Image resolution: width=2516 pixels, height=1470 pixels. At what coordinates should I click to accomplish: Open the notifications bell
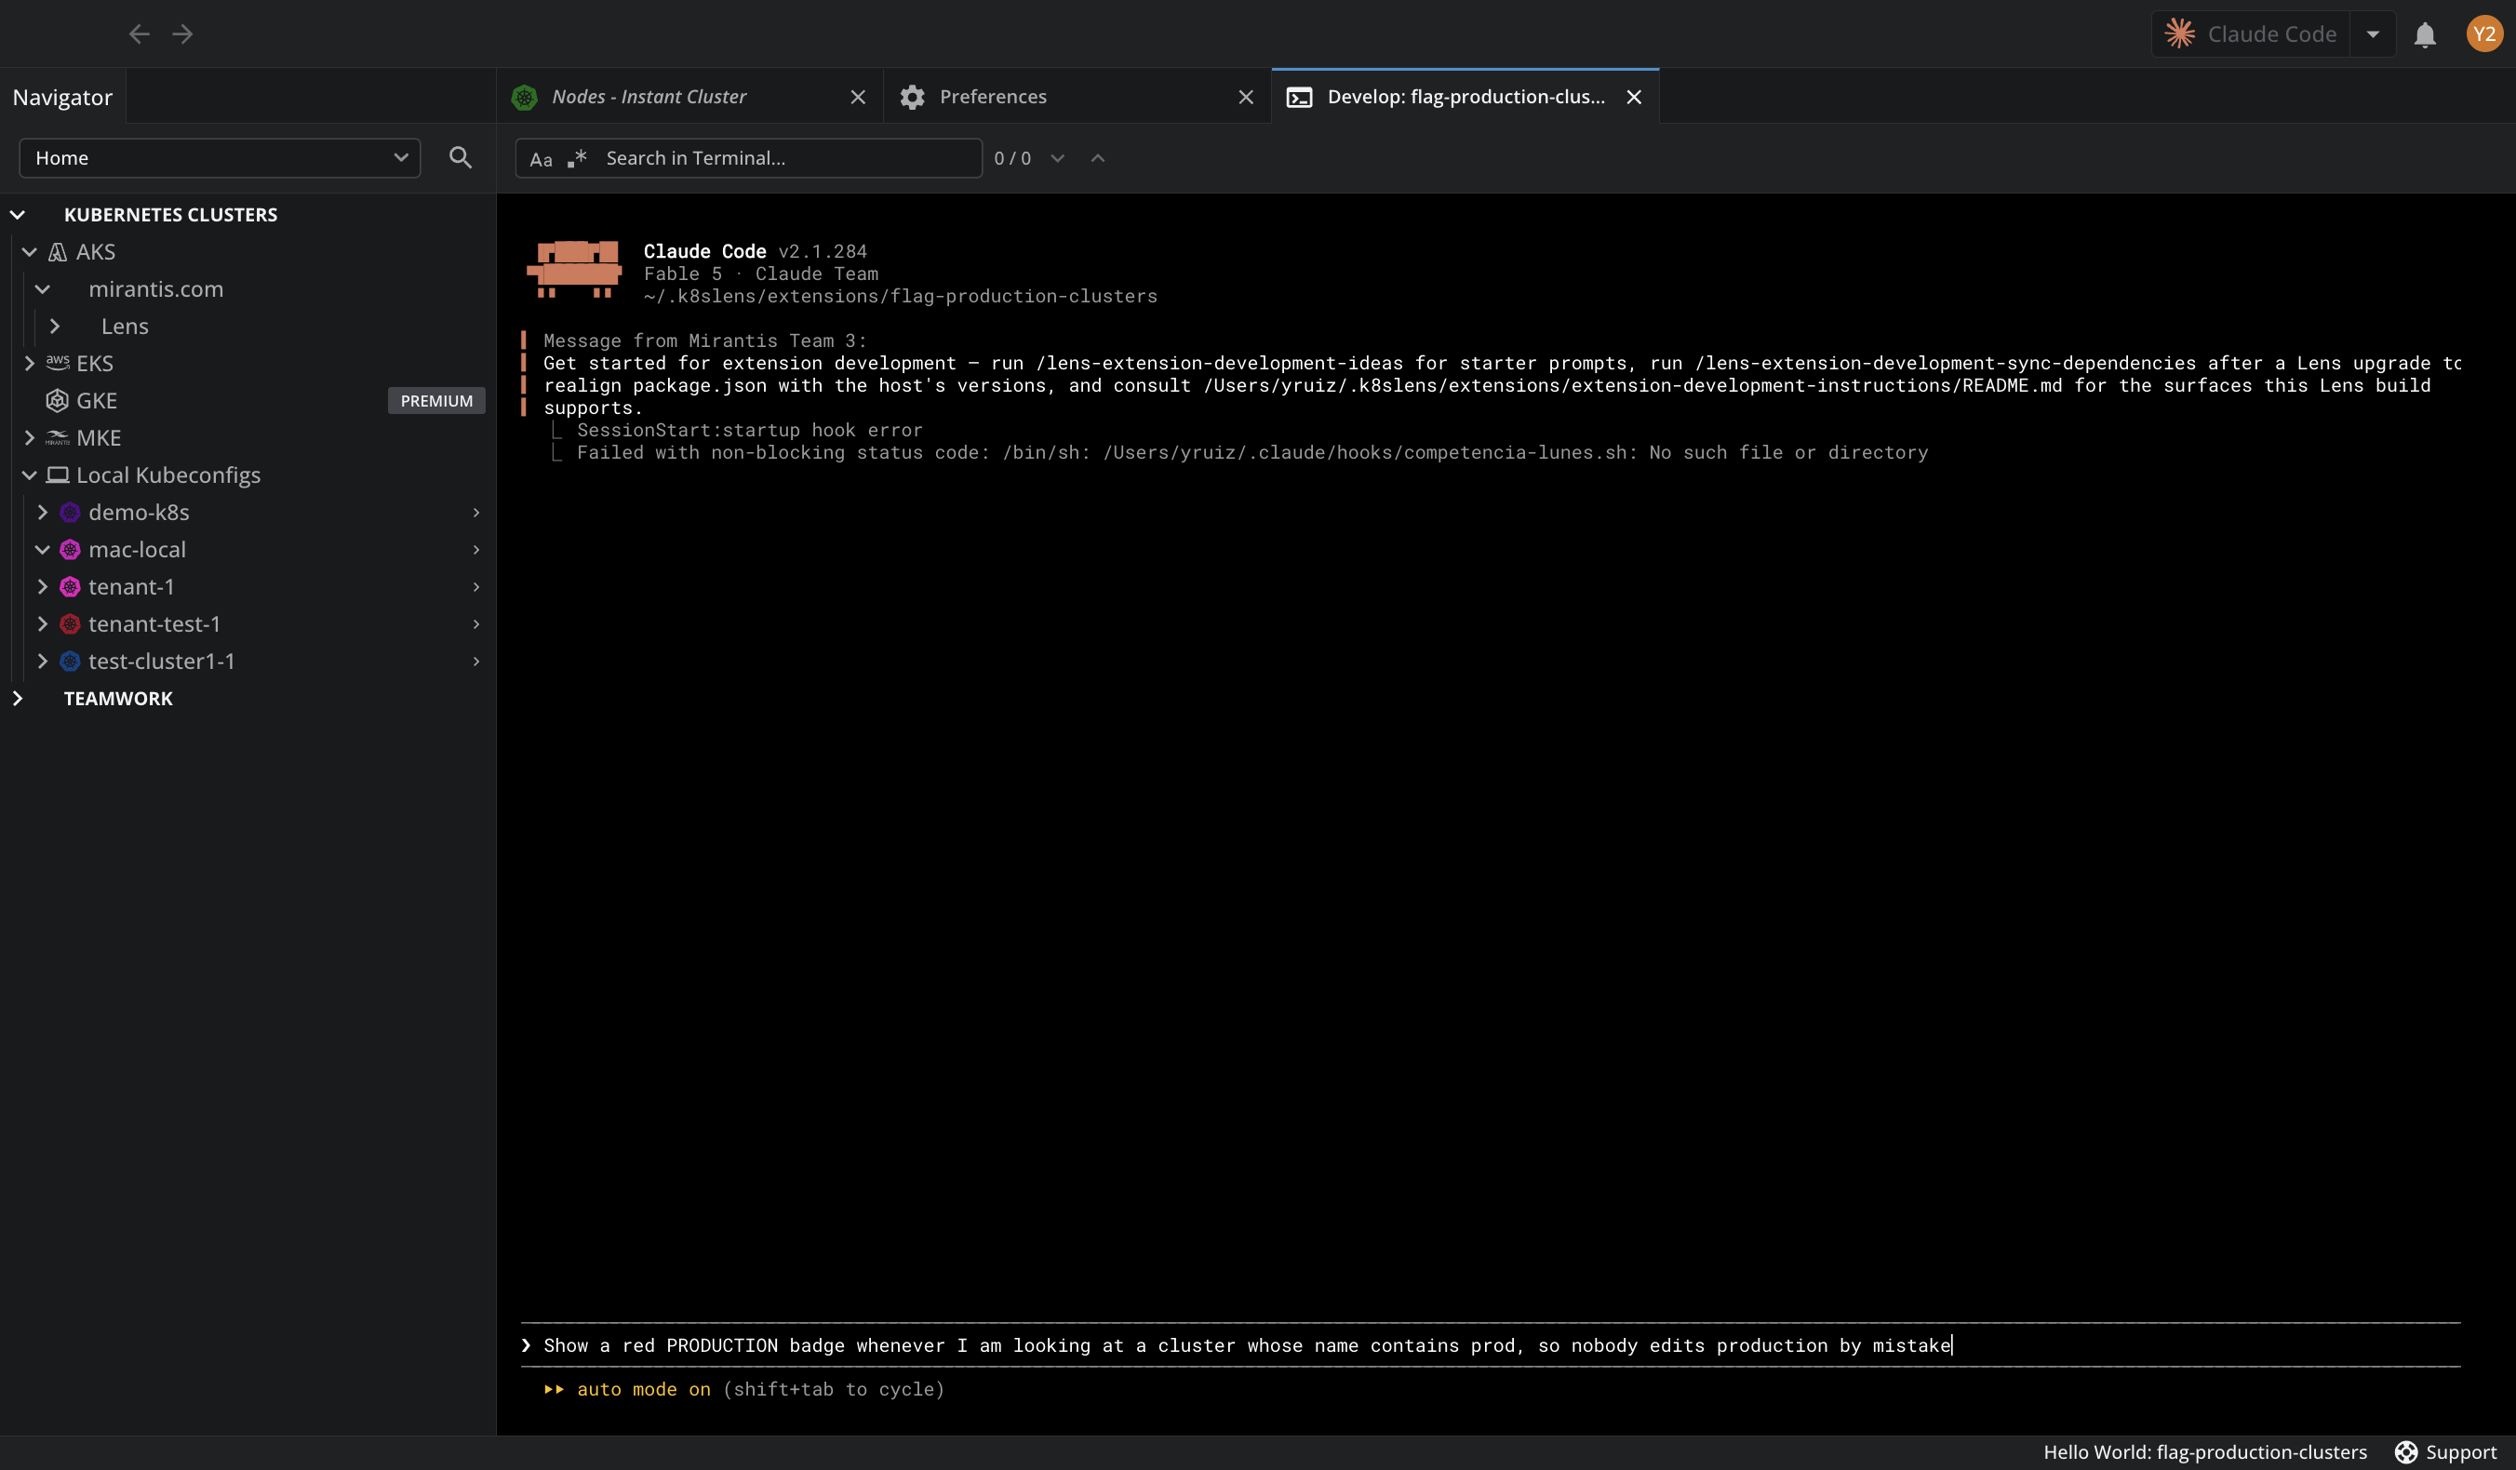pos(2425,35)
